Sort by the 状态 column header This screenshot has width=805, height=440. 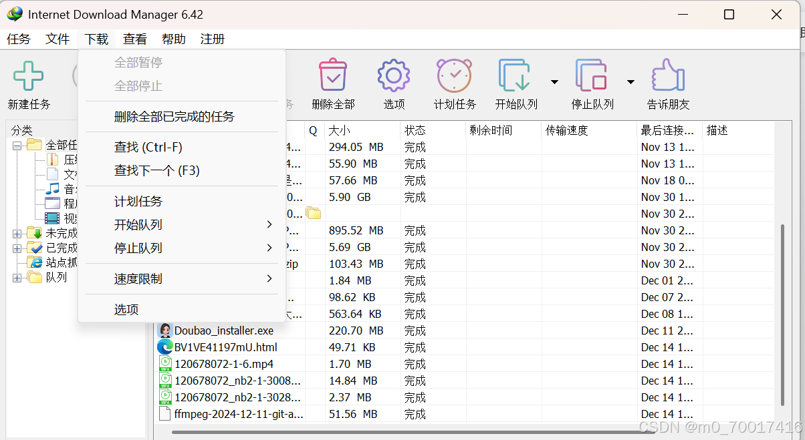433,130
